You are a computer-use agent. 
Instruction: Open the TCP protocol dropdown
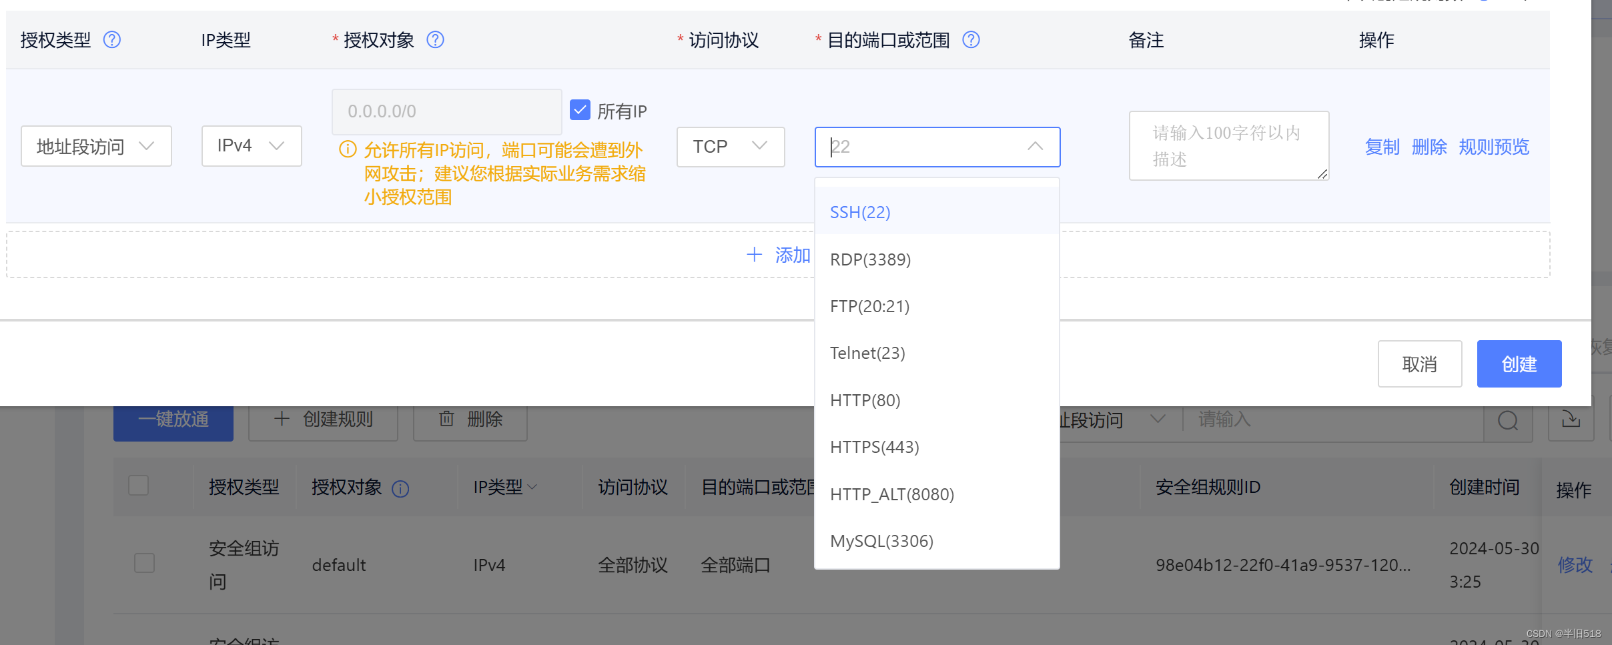(731, 147)
